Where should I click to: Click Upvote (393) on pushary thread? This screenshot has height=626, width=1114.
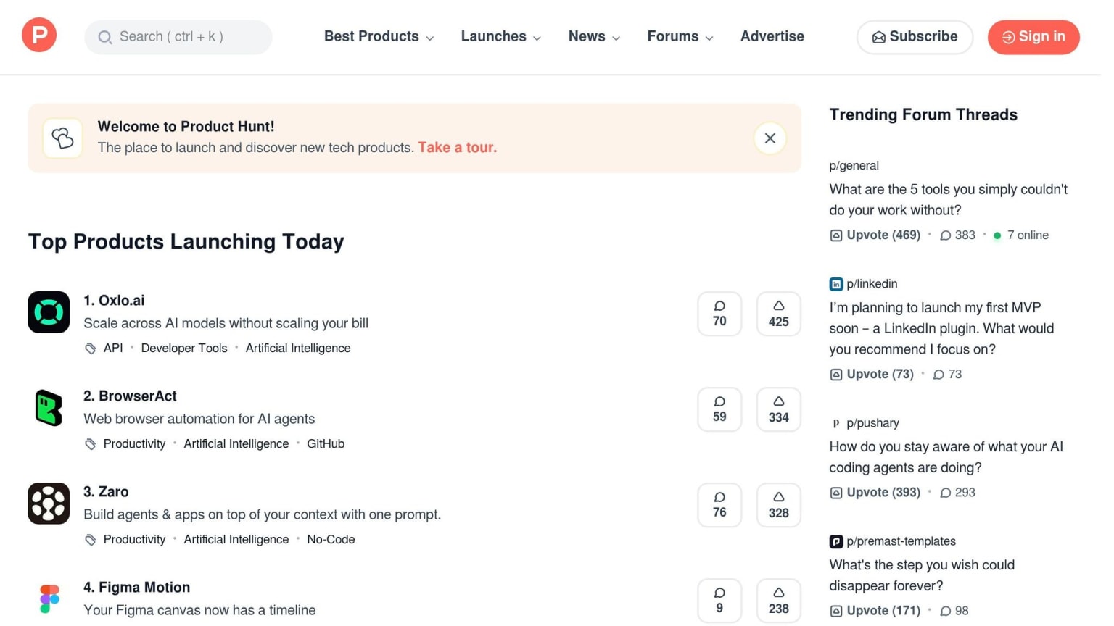(875, 493)
